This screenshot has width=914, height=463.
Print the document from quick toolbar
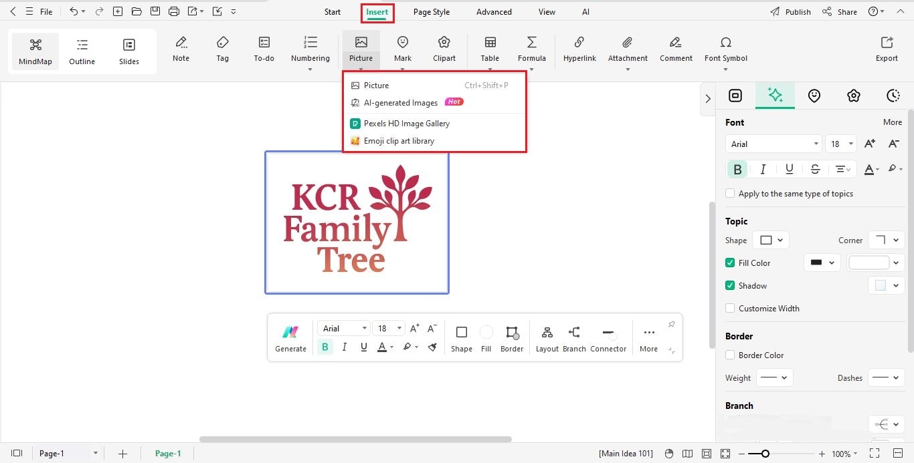point(174,11)
